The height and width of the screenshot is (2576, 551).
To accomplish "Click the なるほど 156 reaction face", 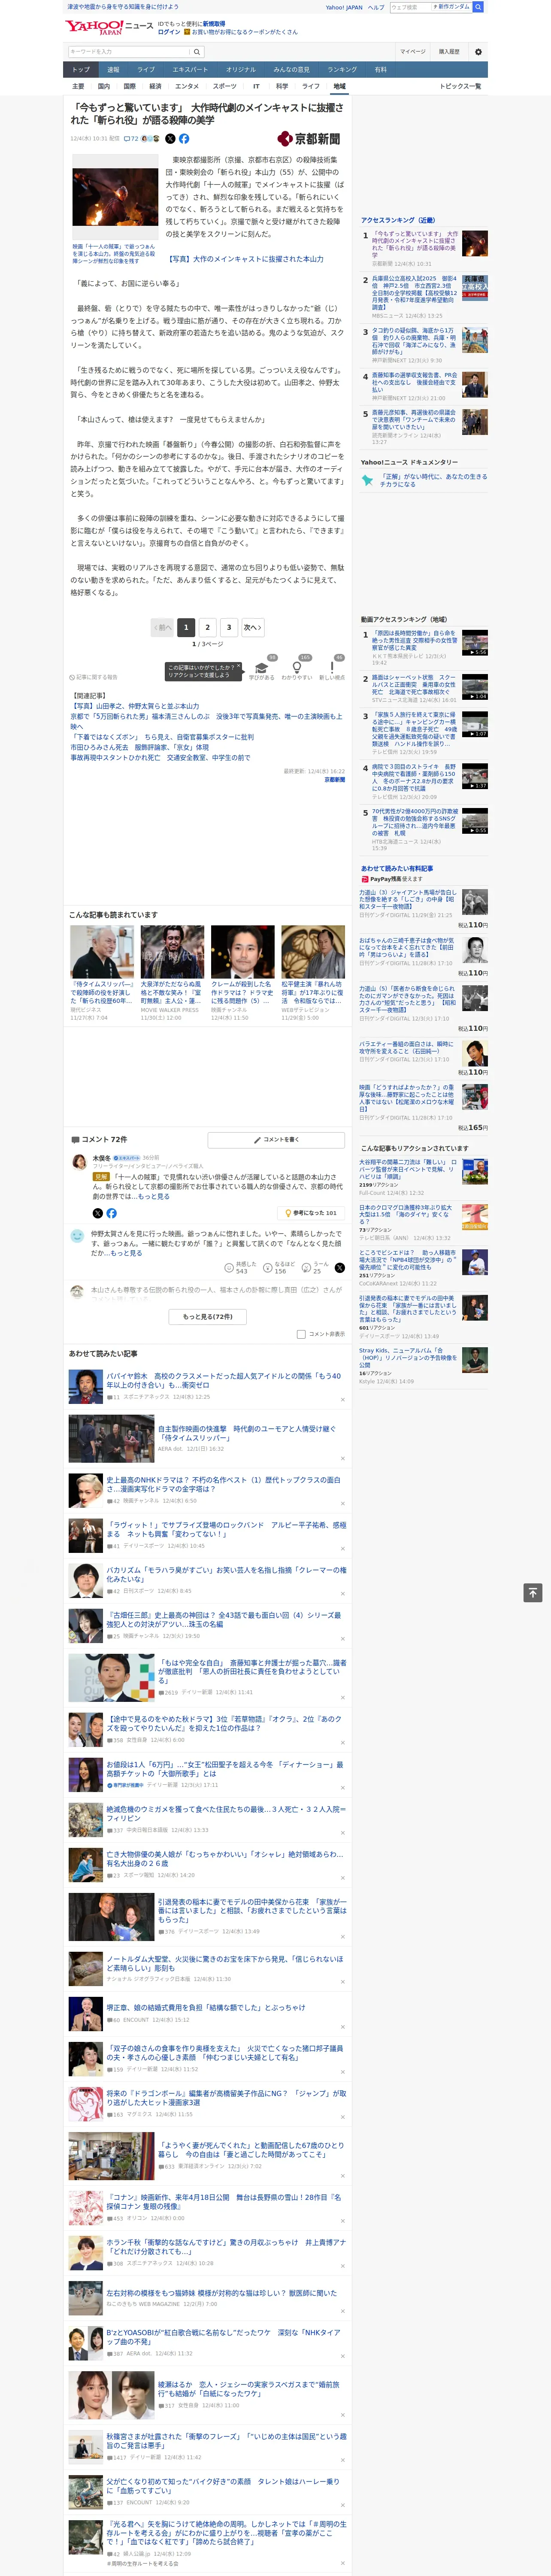I will click(279, 1267).
